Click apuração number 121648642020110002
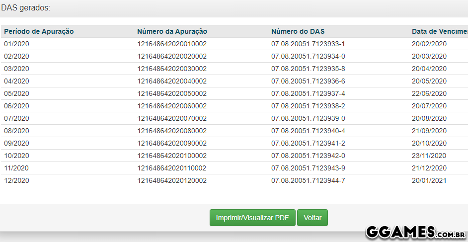The height and width of the screenshot is (242, 468). (x=172, y=168)
